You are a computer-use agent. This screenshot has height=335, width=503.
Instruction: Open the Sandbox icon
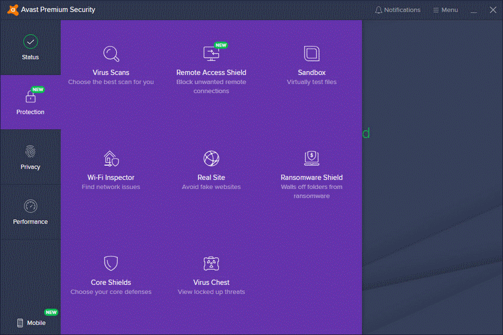coord(311,54)
